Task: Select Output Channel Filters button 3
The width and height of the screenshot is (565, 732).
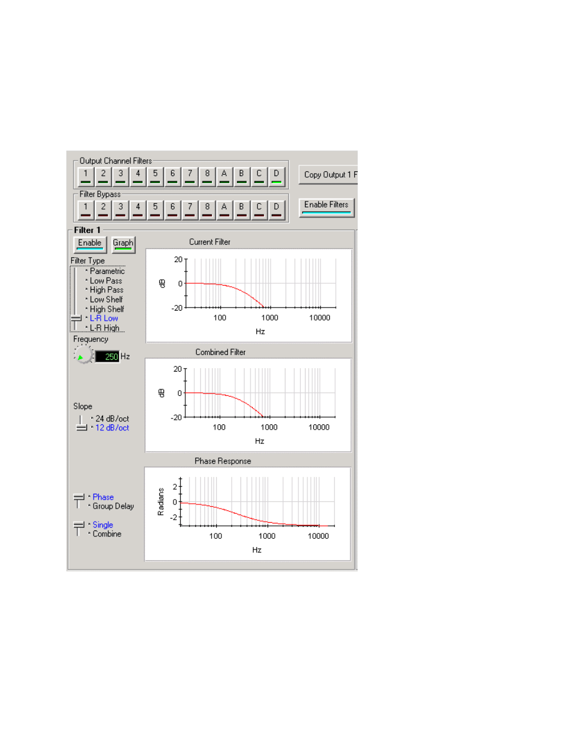Action: point(120,177)
